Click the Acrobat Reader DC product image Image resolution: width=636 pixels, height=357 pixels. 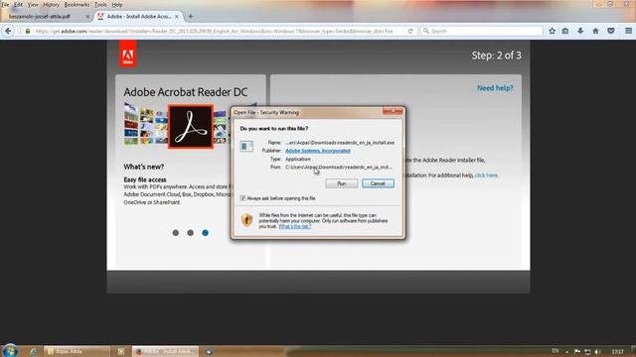[190, 127]
